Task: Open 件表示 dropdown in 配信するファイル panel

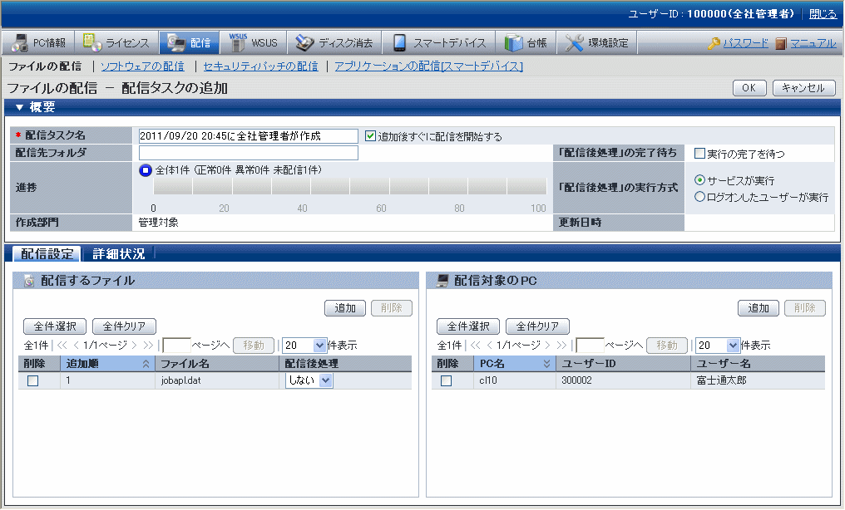Action: click(x=305, y=345)
